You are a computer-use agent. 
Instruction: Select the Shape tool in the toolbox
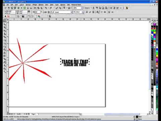[x=5, y=24]
